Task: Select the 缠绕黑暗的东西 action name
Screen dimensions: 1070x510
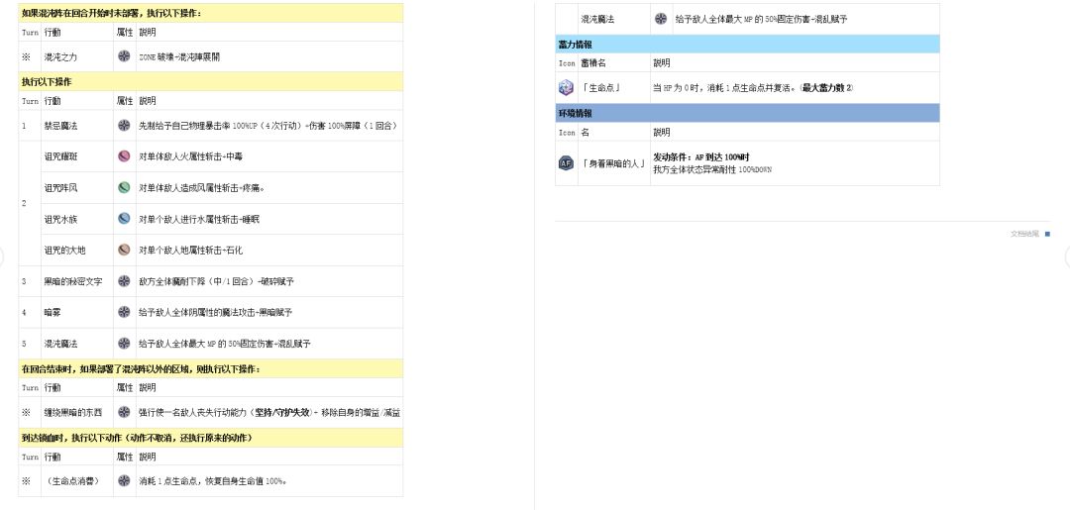Action: click(x=73, y=413)
